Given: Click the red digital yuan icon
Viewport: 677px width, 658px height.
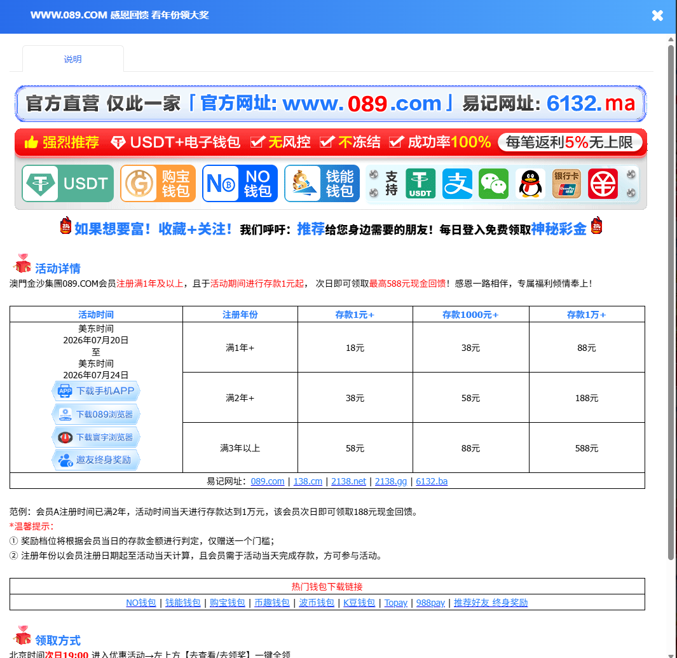Looking at the screenshot, I should pos(603,184).
